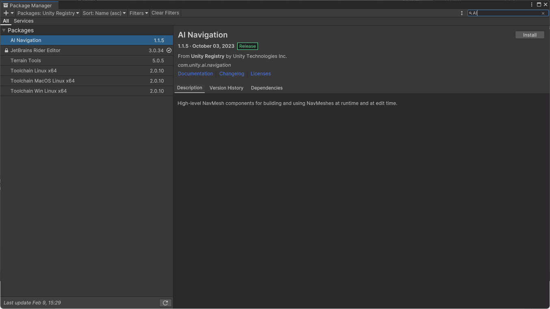The height and width of the screenshot is (309, 550).
Task: Open the Documentation link
Action: click(x=195, y=74)
